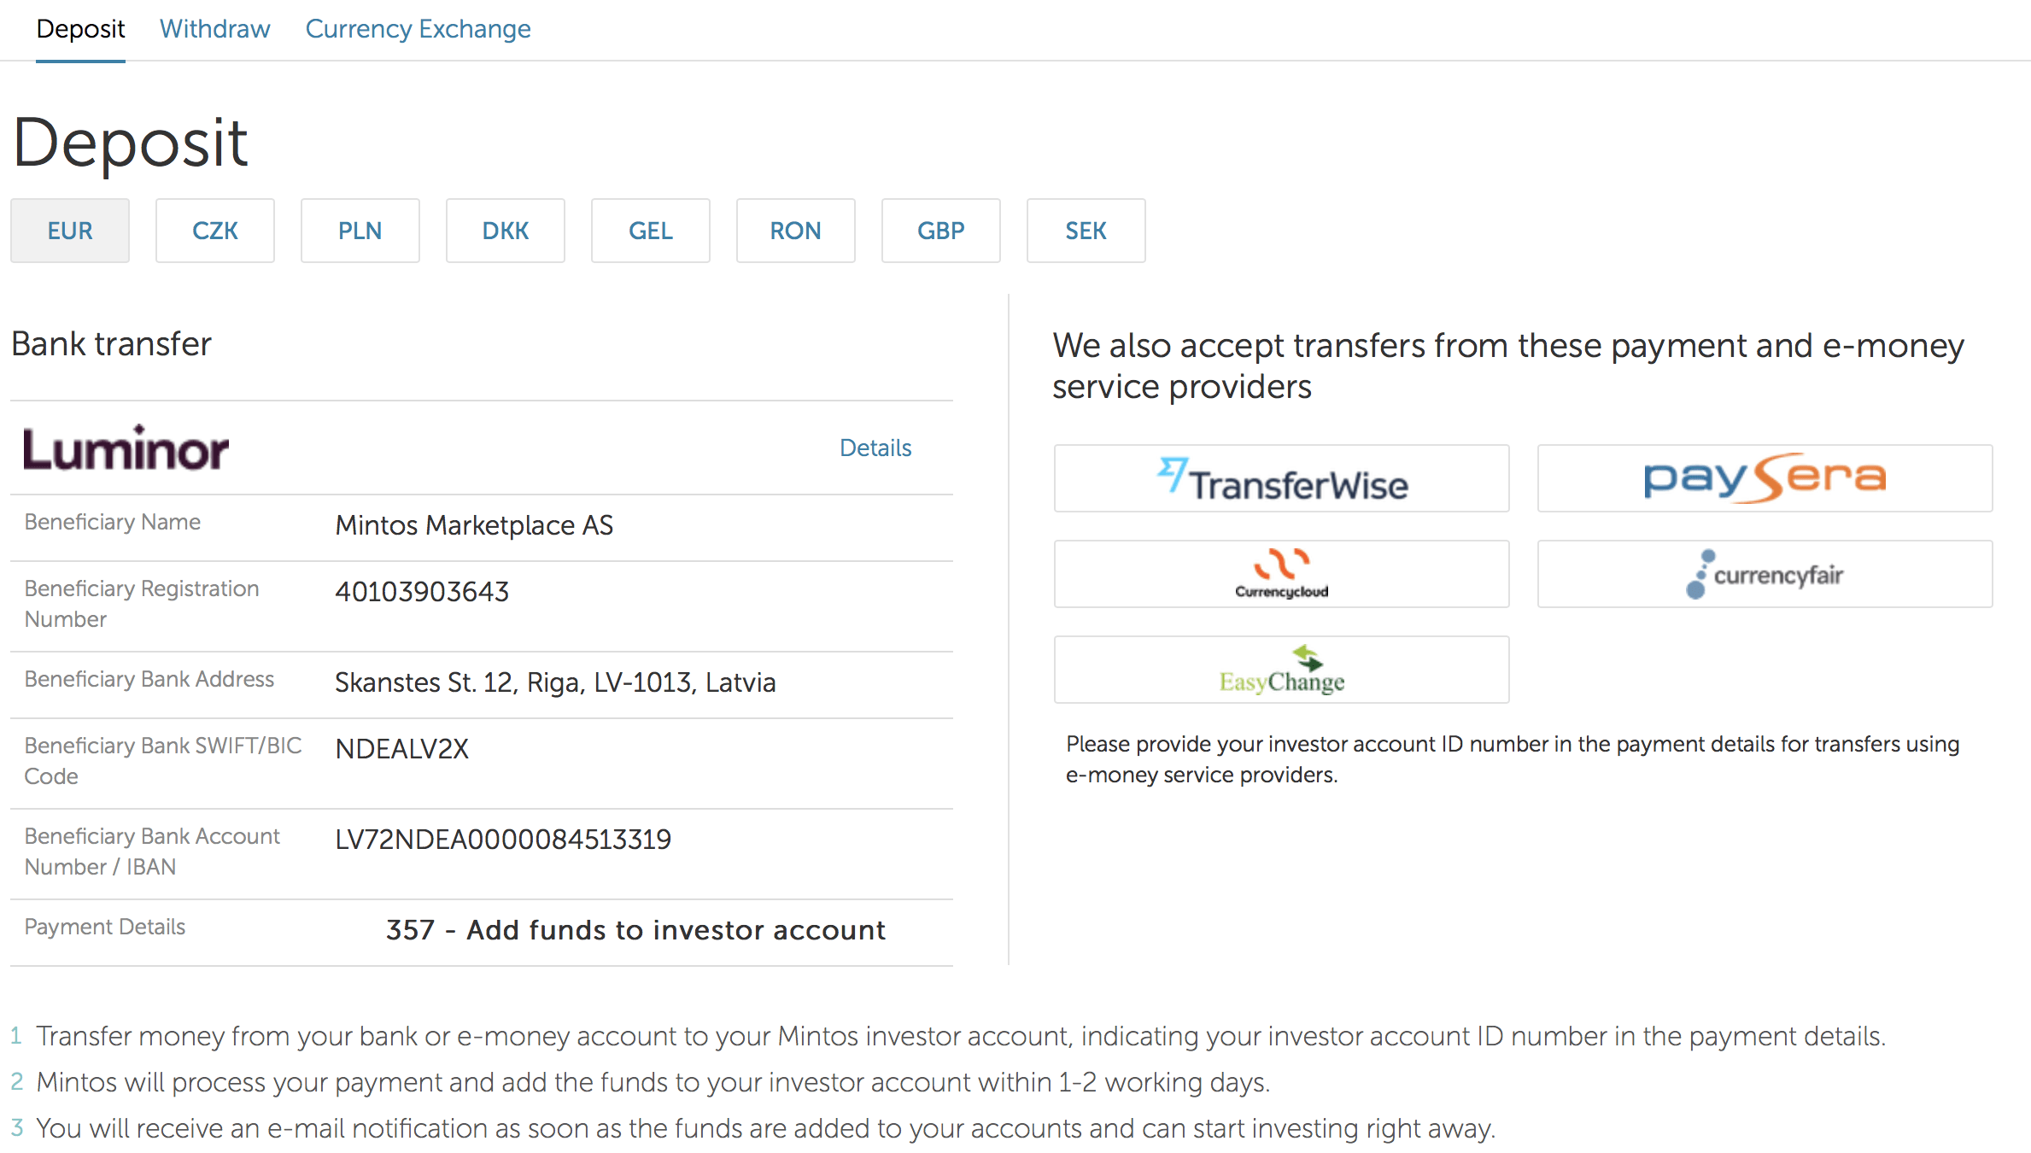Viewport: 2031px width, 1153px height.
Task: Click the Luminor bank logo
Action: pyautogui.click(x=126, y=448)
